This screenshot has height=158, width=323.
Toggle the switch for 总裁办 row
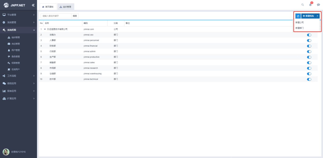309,35
